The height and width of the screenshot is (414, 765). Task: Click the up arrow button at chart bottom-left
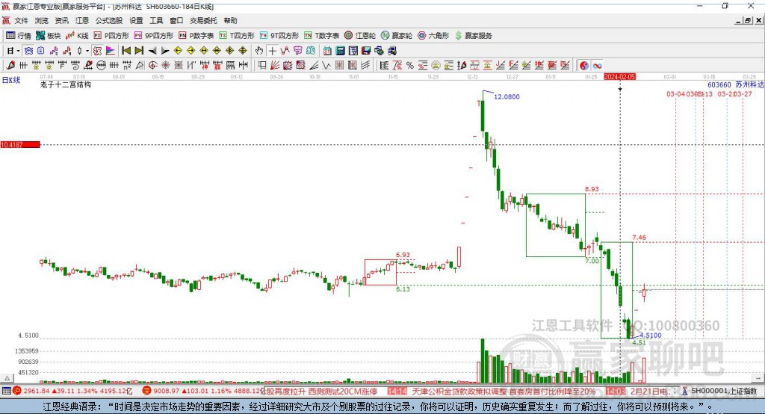[7, 378]
